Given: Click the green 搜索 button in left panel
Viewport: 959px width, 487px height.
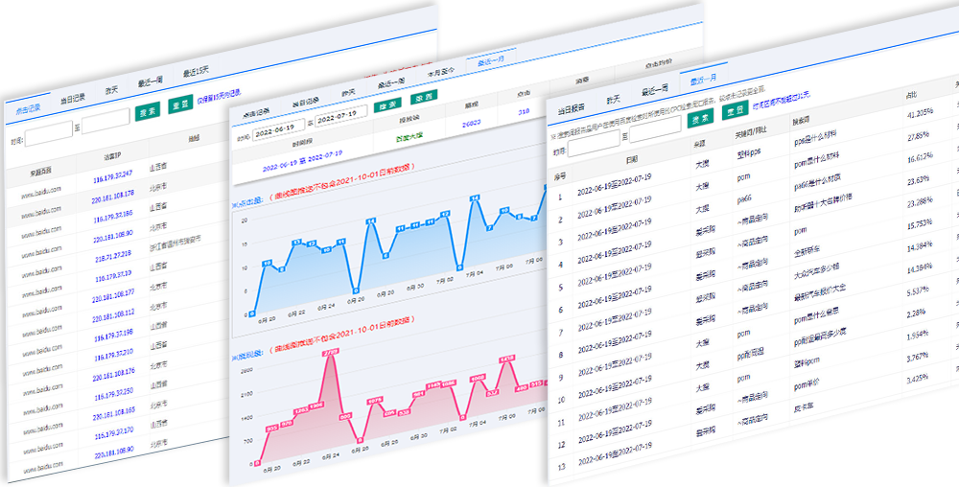Looking at the screenshot, I should pos(147,110).
